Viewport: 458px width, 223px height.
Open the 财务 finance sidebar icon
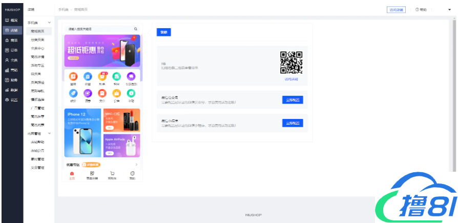7,80
